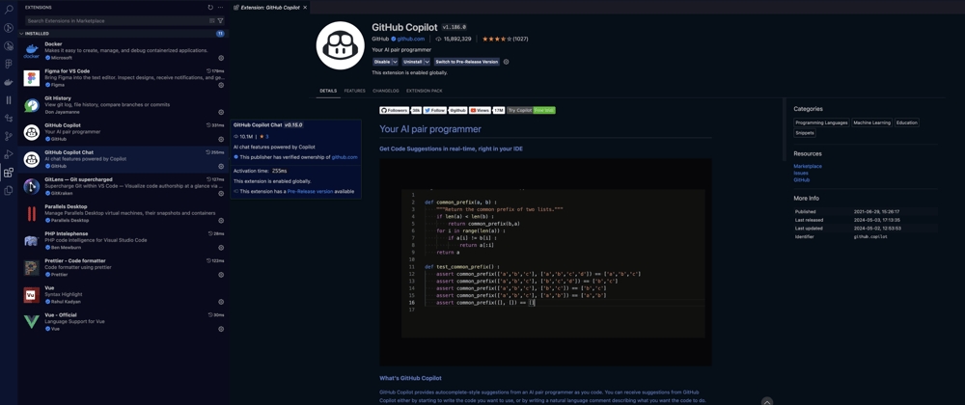This screenshot has height=405, width=965.
Task: Switch to the Features tab
Action: (x=354, y=91)
